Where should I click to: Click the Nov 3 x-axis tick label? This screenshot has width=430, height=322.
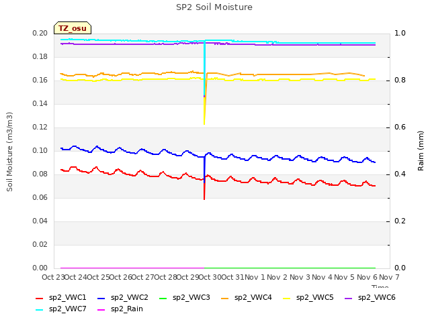pos(300,277)
